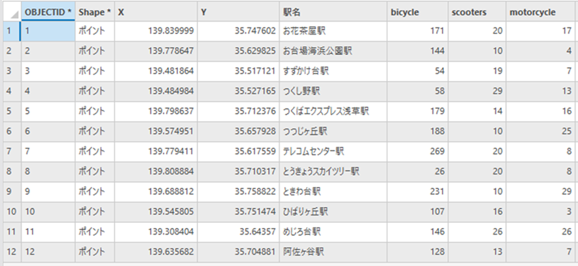Select the bicycle column header
The height and width of the screenshot is (266, 578).
point(416,12)
